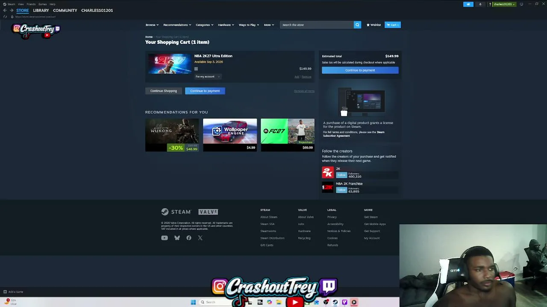
Task: Expand the More dropdown
Action: click(x=269, y=25)
